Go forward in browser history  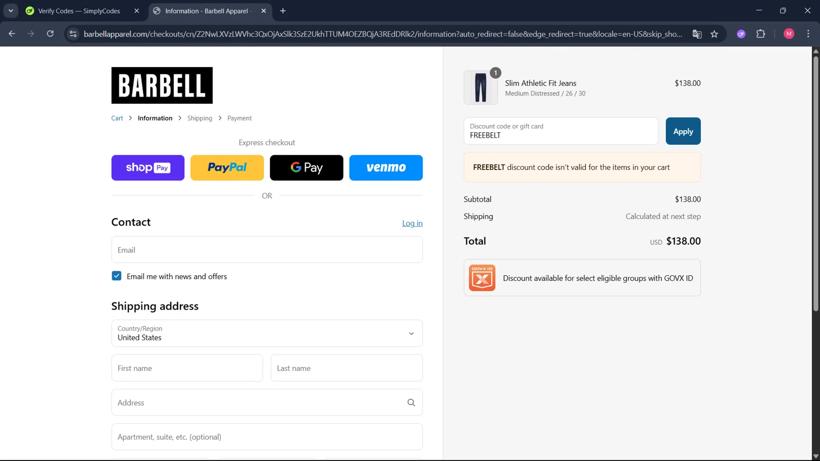[x=31, y=34]
